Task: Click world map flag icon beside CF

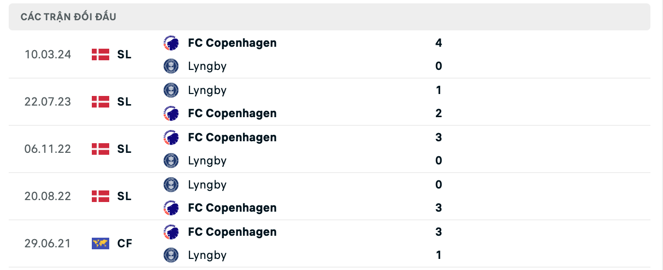Action: tap(101, 243)
